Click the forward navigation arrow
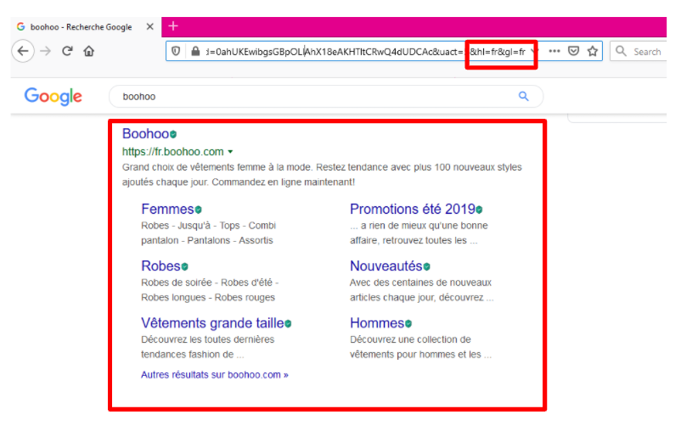This screenshot has width=698, height=437. point(45,51)
